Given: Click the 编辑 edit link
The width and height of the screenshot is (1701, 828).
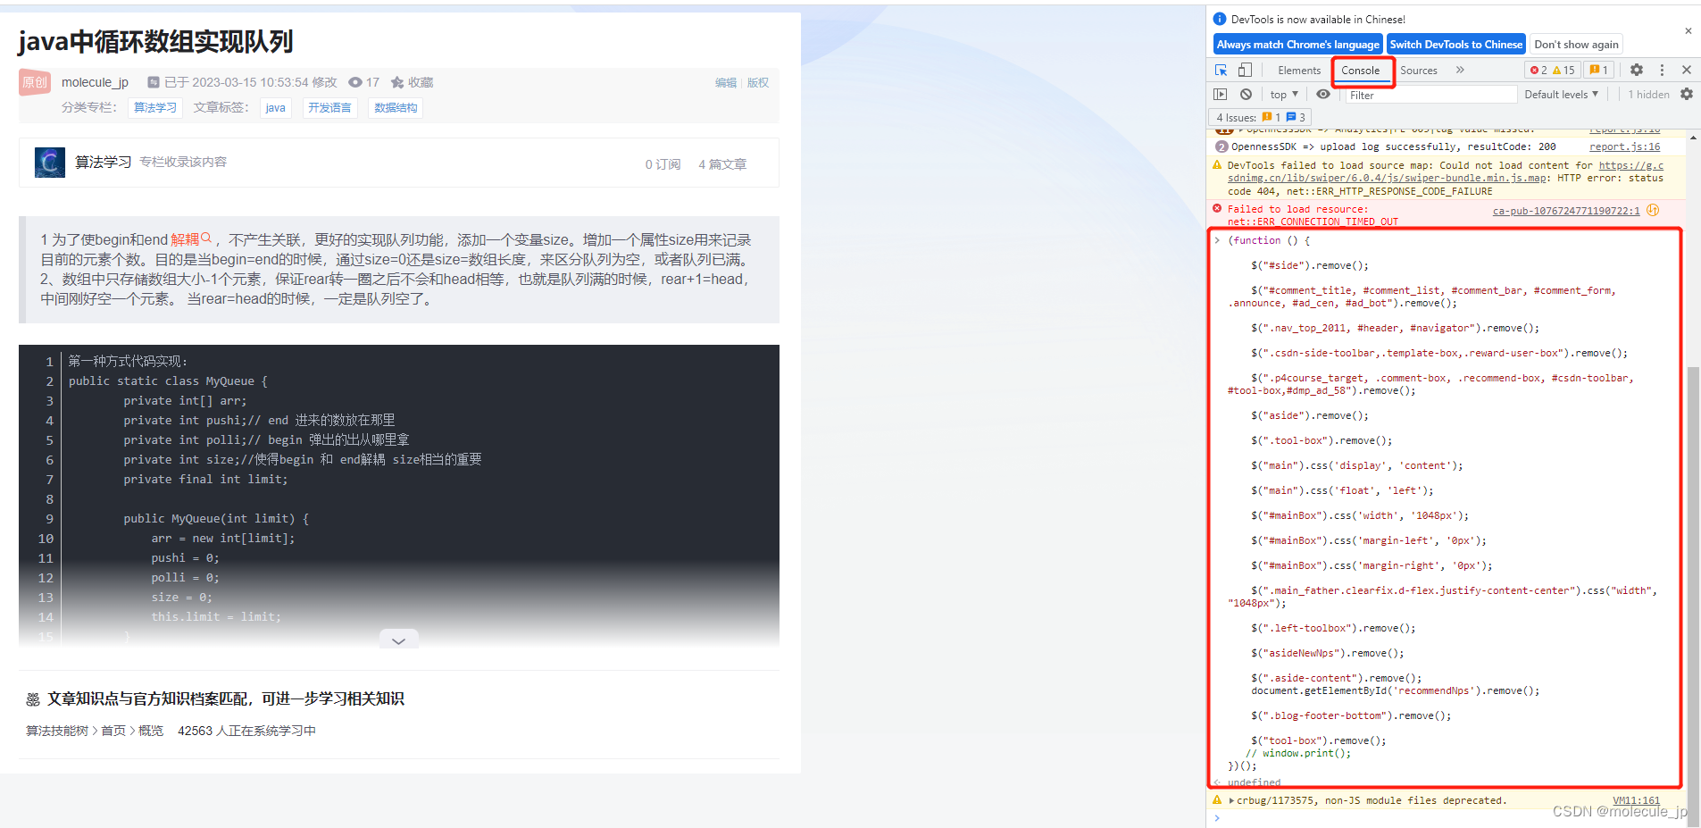Looking at the screenshot, I should tap(726, 82).
